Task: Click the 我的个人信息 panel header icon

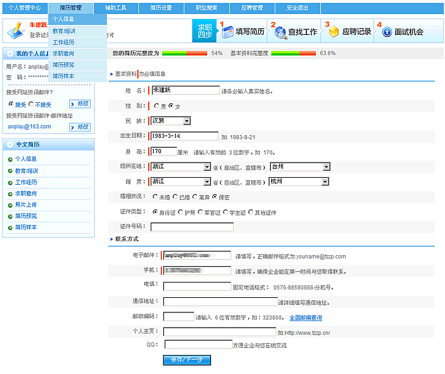Action: pyautogui.click(x=9, y=54)
